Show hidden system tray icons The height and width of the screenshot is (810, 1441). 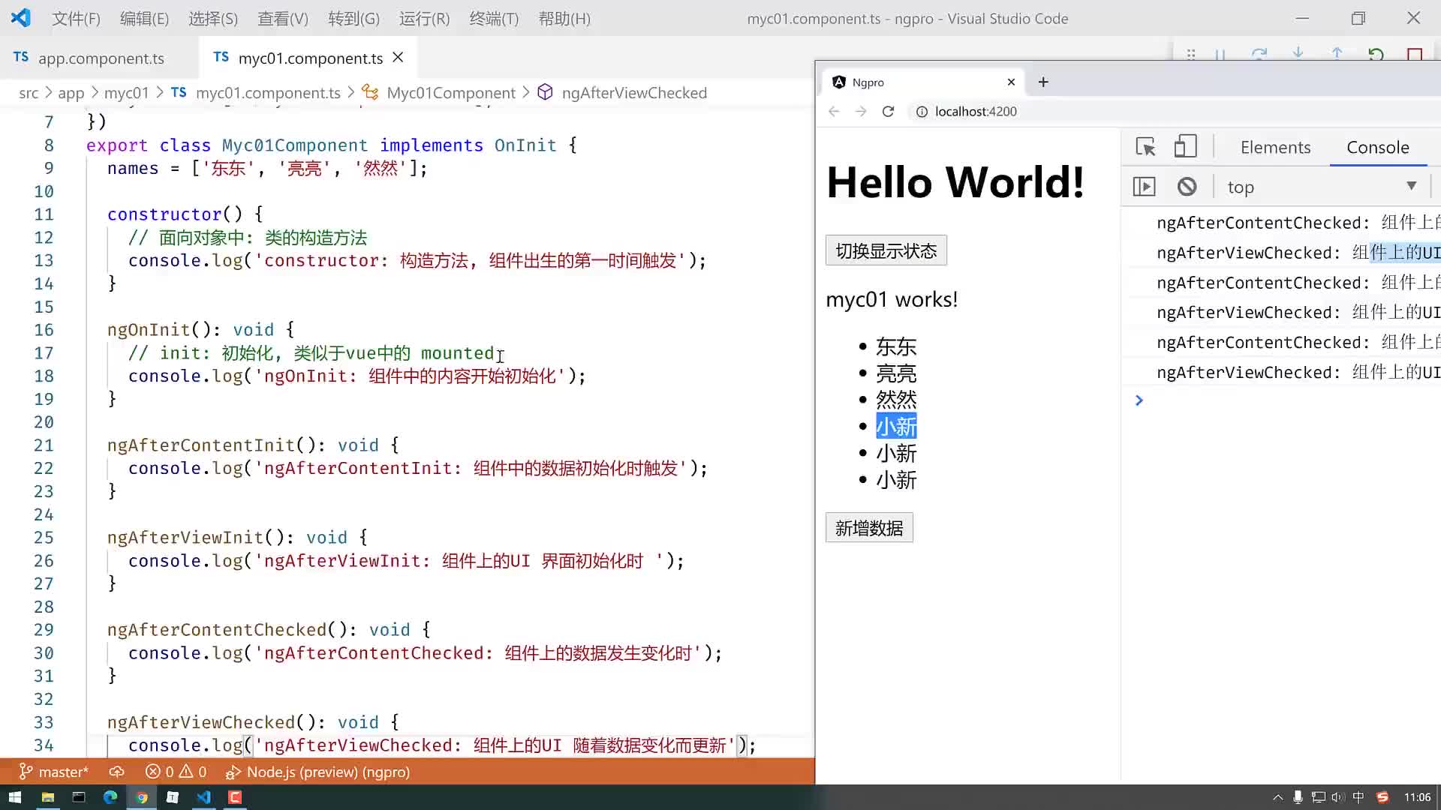(1278, 797)
